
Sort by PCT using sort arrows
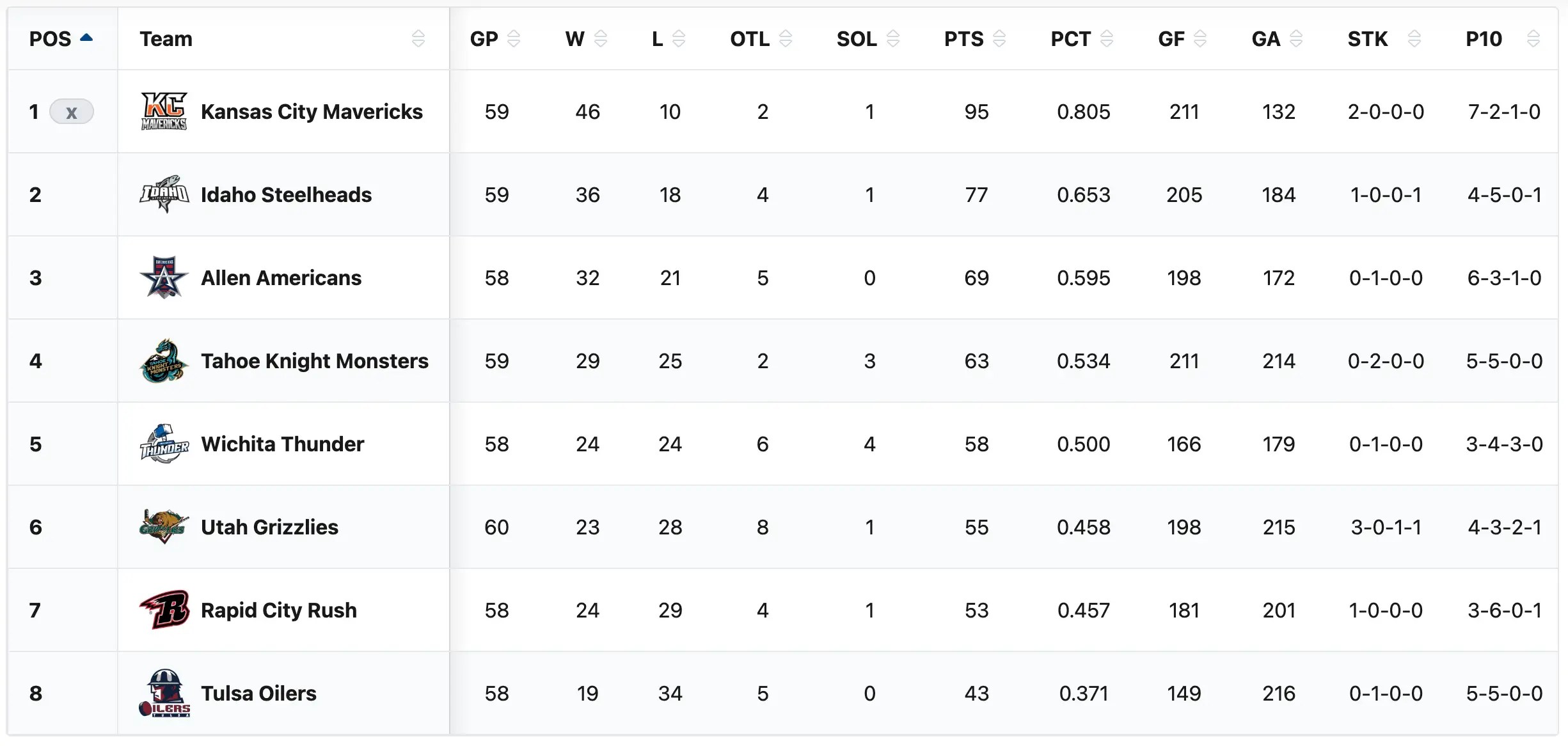(x=1106, y=39)
